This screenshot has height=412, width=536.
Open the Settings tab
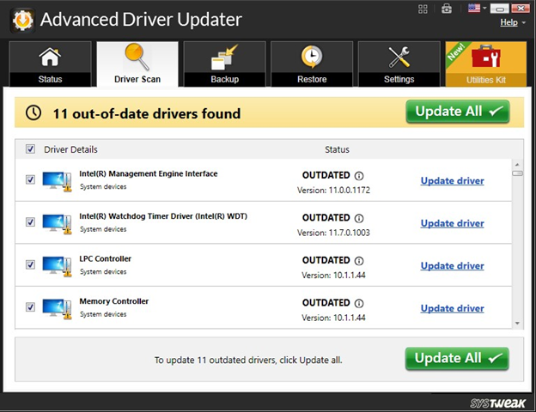pos(399,64)
